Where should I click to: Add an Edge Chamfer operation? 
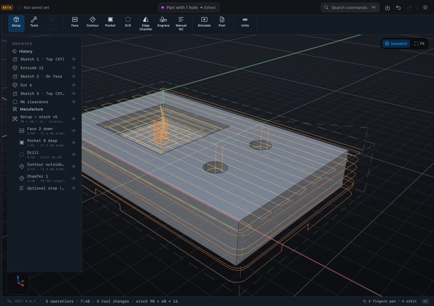tap(146, 23)
